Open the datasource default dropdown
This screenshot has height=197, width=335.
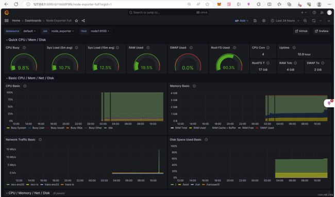pos(29,31)
